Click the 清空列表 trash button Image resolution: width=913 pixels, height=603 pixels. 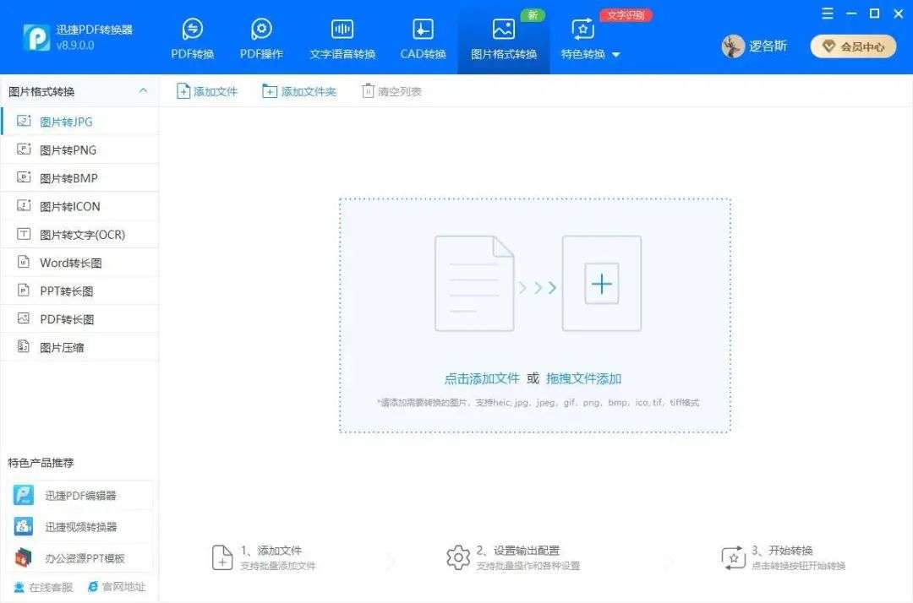391,91
